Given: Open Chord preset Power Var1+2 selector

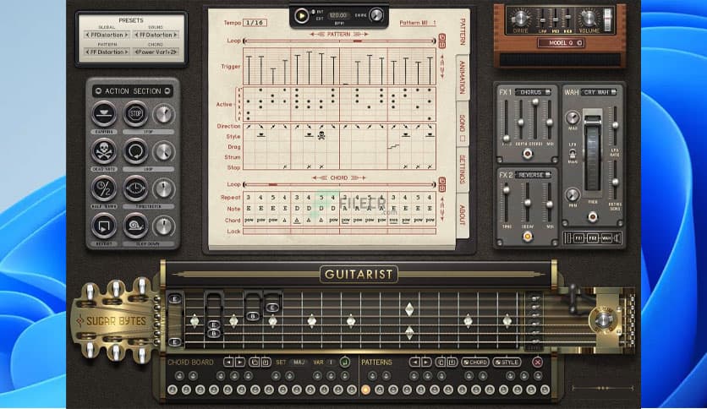Looking at the screenshot, I should (156, 52).
